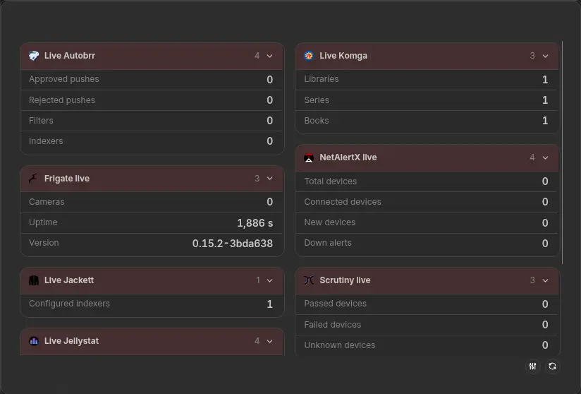Click the Komga app icon

309,56
